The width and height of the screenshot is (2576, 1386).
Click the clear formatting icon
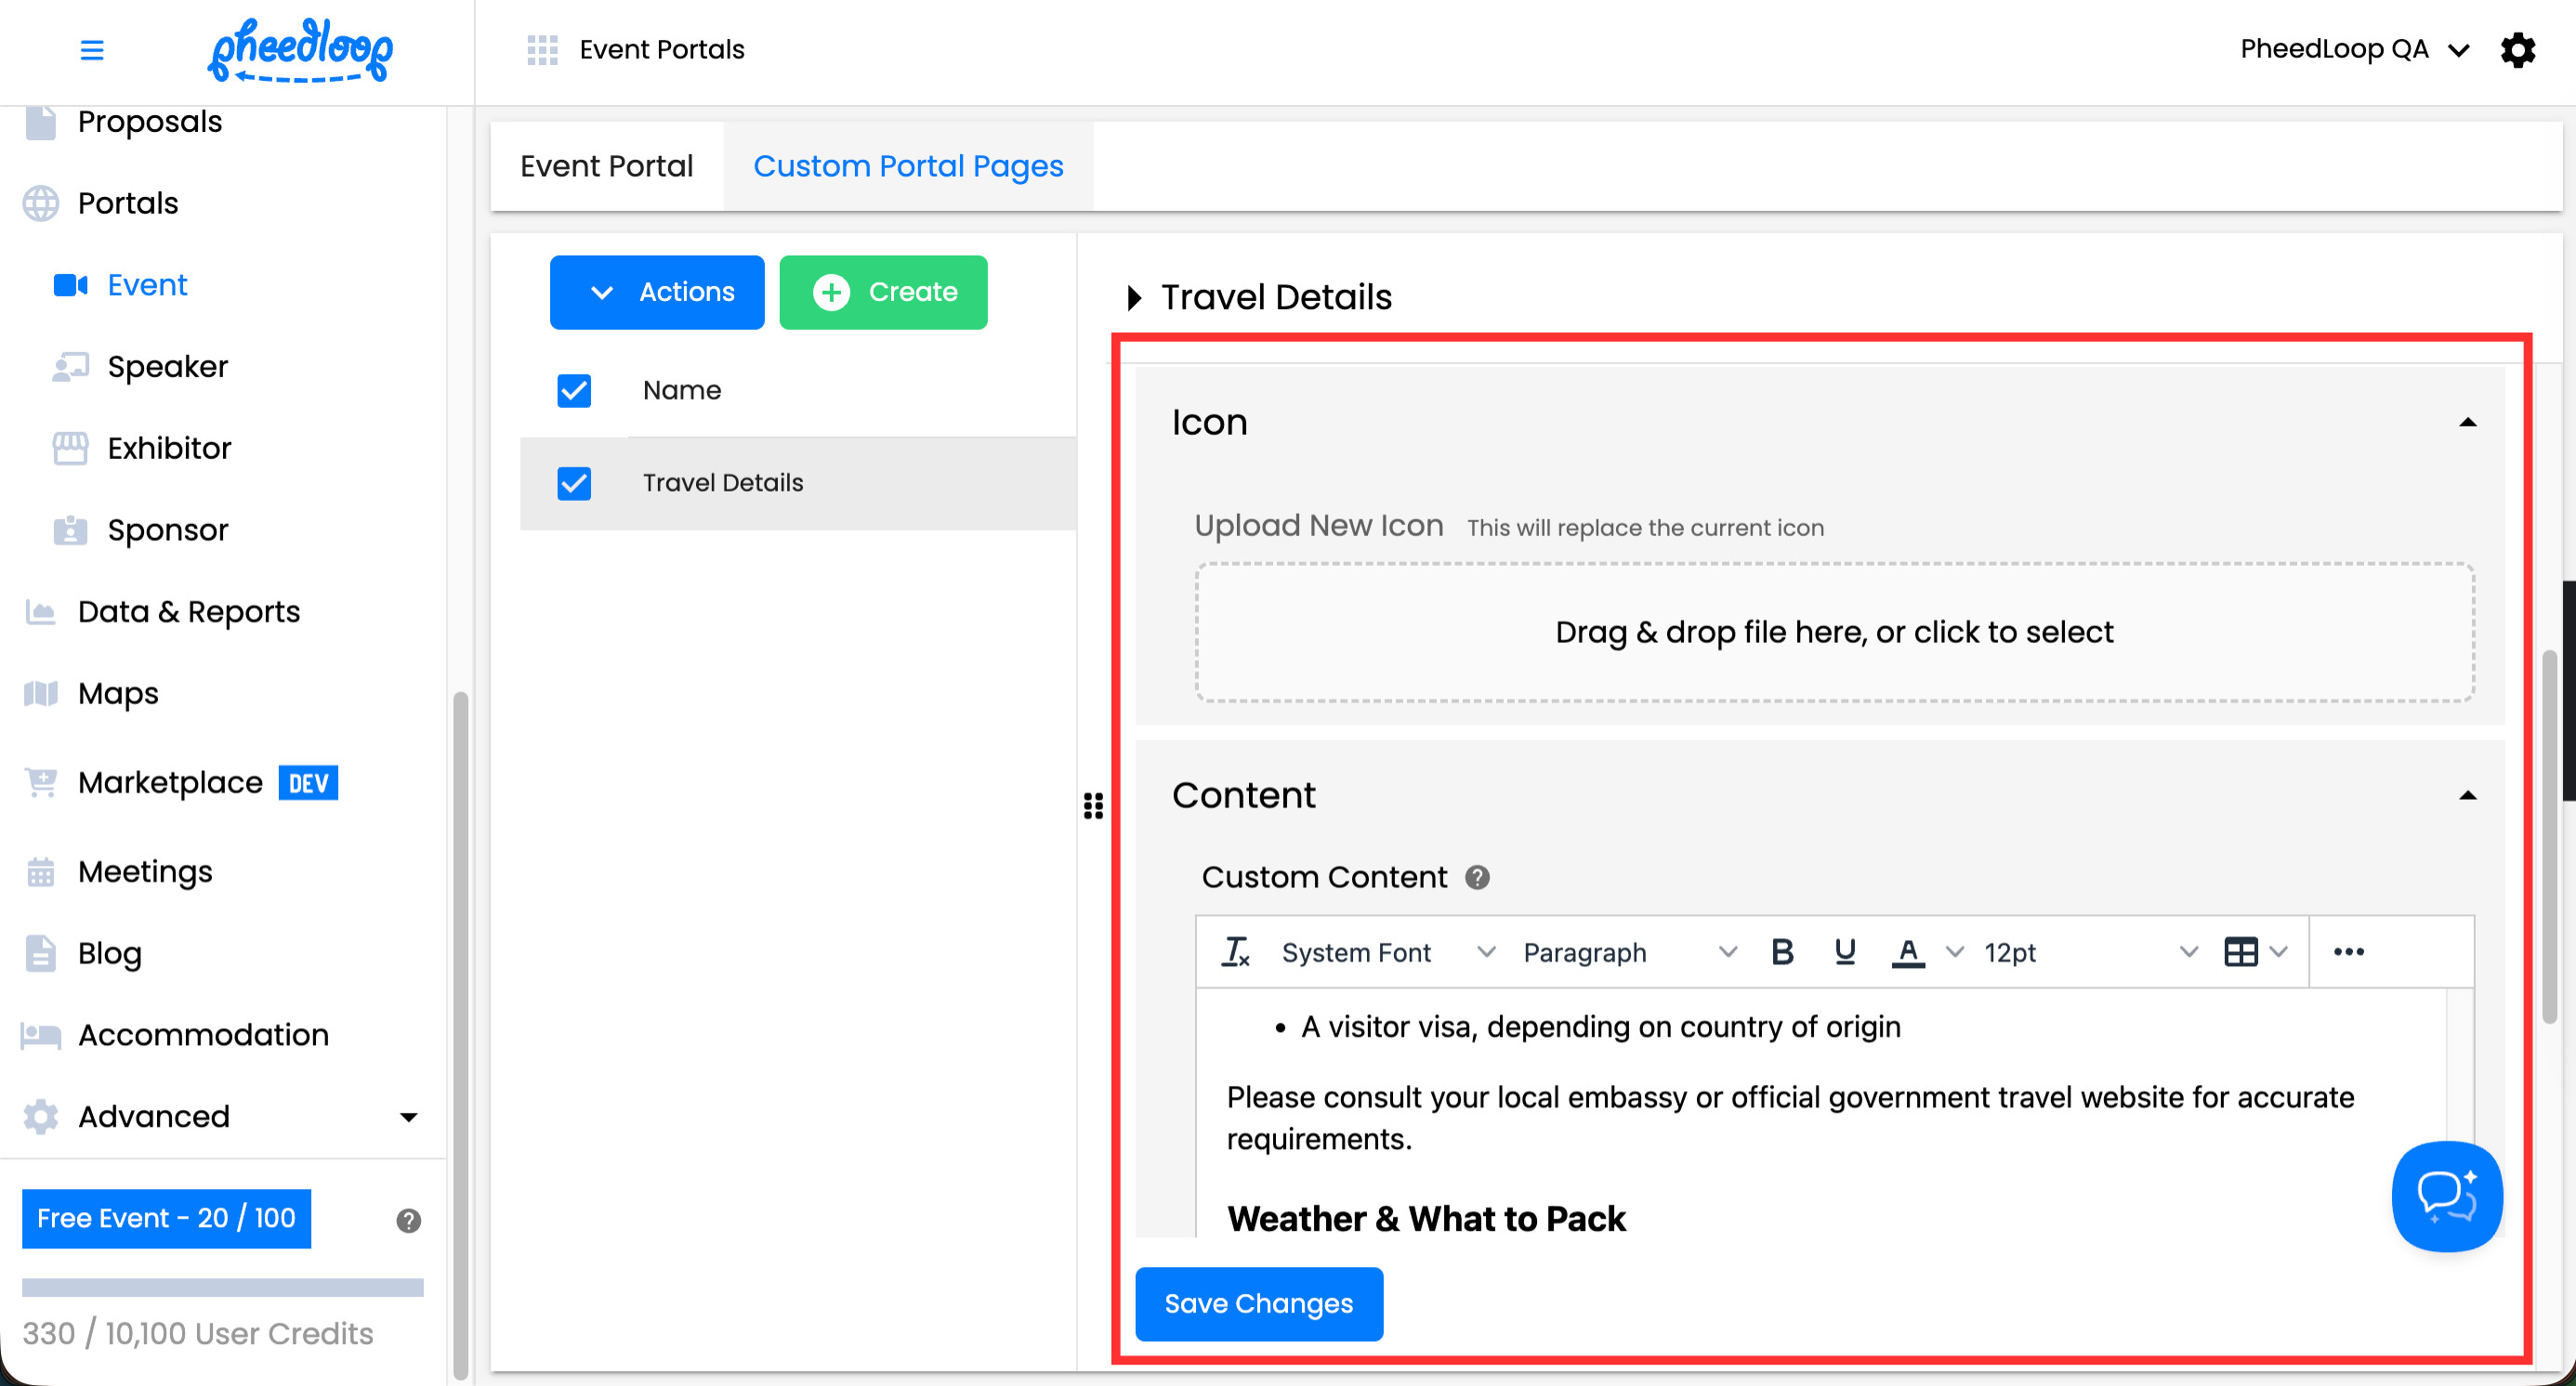[1235, 951]
